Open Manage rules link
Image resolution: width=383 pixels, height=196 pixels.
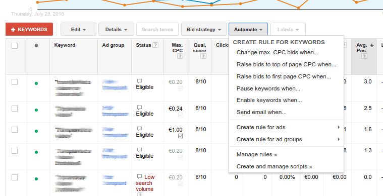256,154
